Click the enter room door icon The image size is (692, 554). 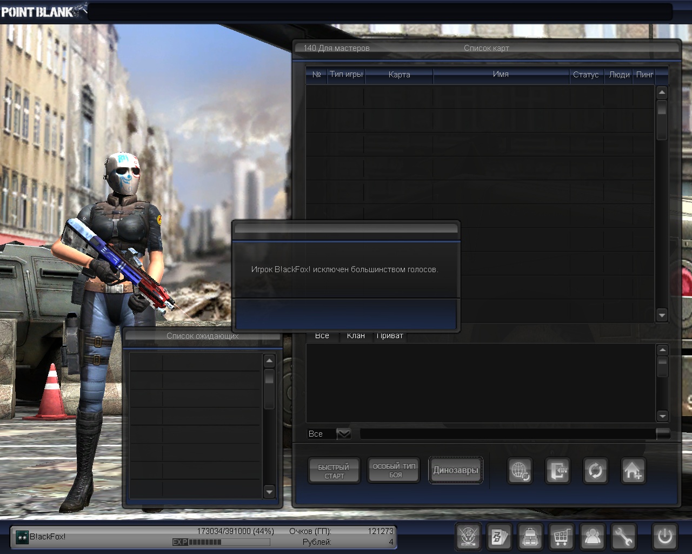[x=557, y=471]
